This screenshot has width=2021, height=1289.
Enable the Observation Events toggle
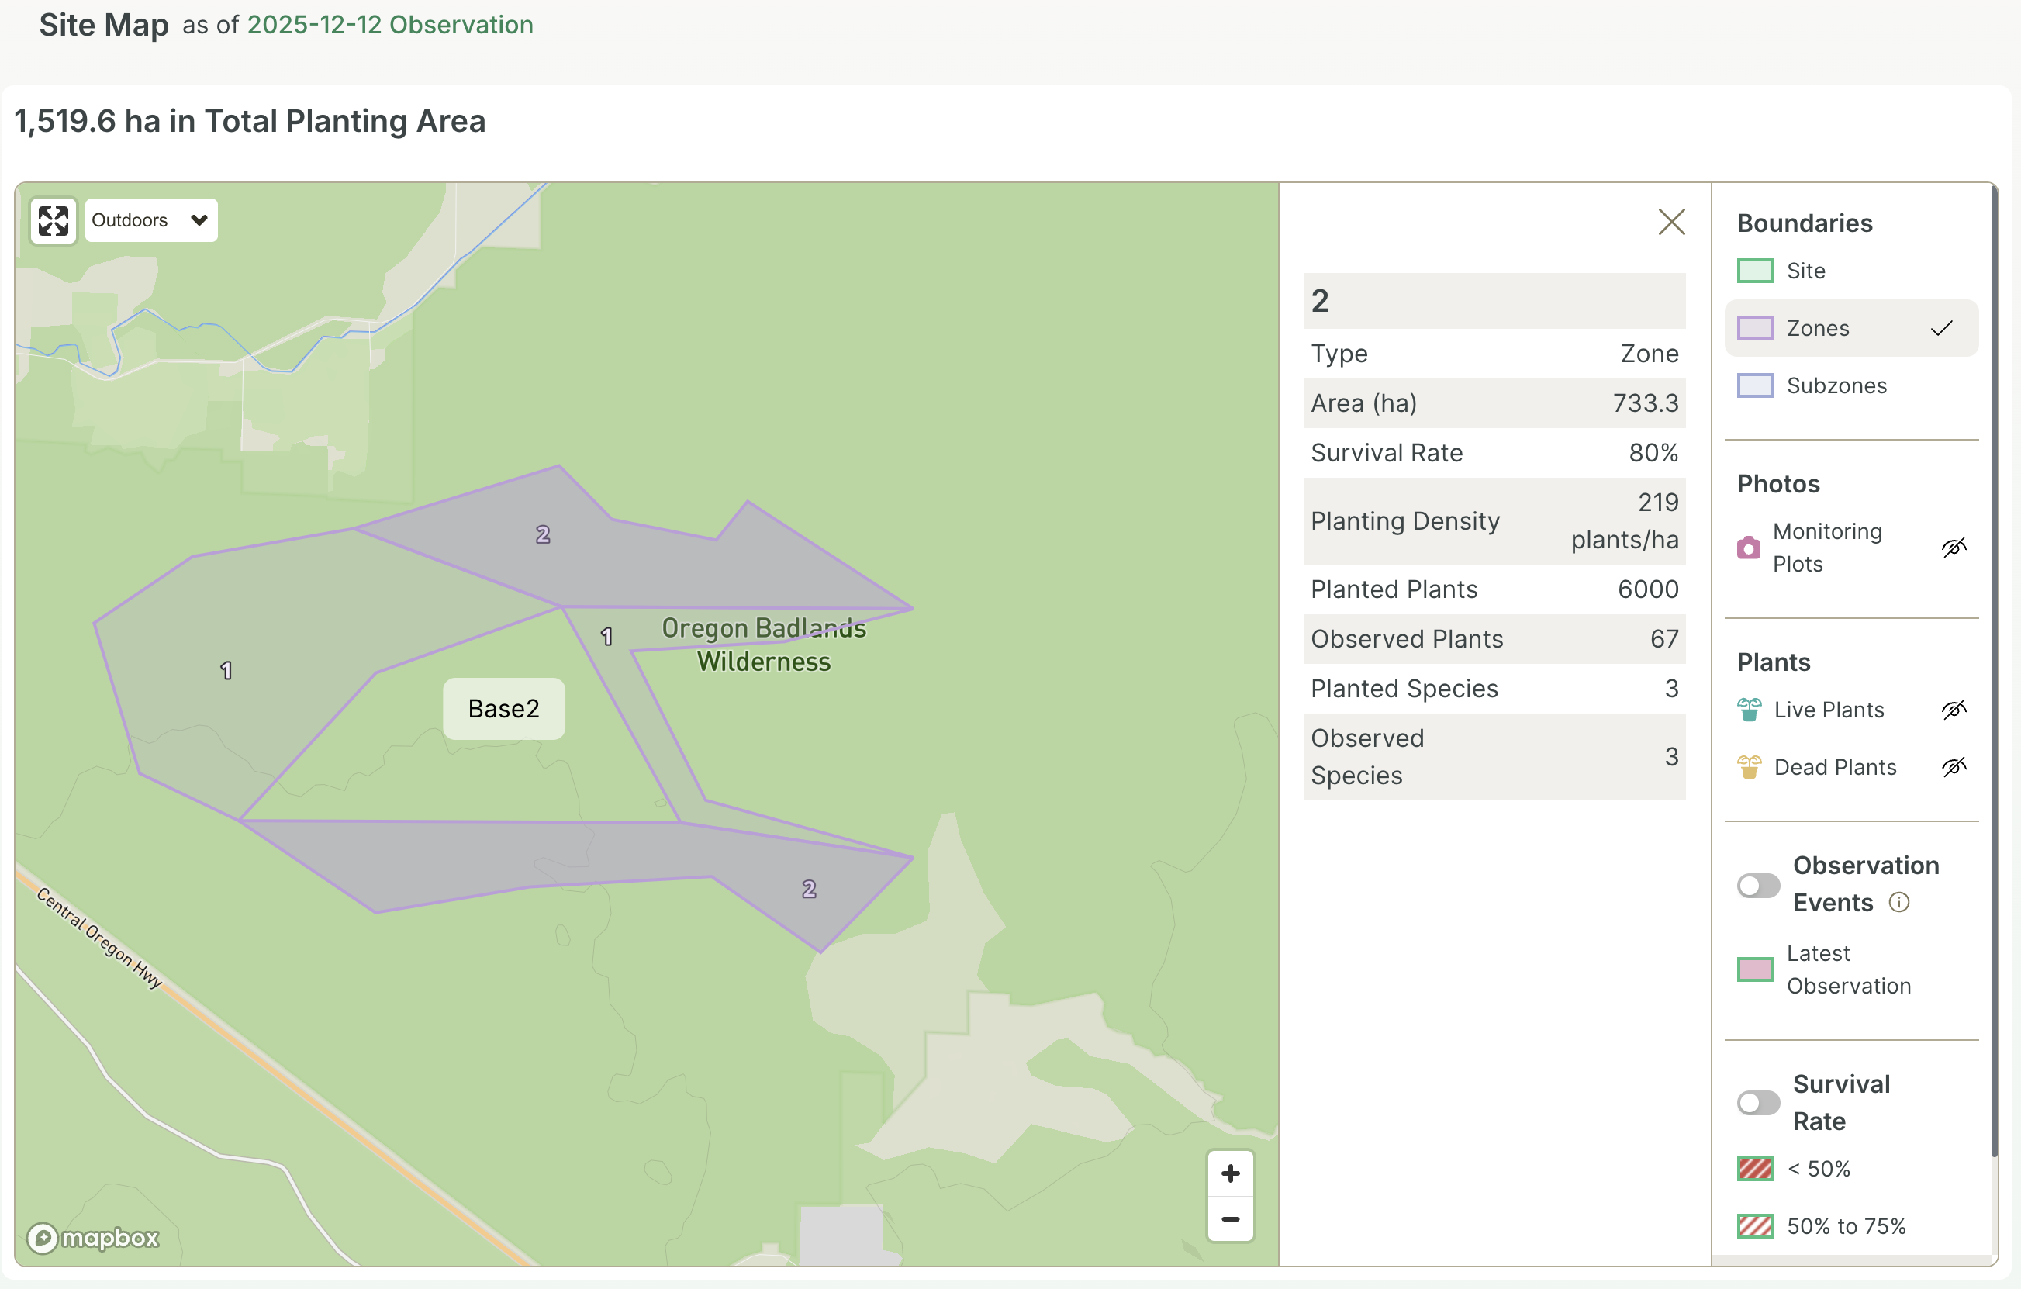[x=1757, y=886]
